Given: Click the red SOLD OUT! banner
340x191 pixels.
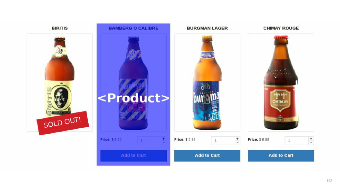Looking at the screenshot, I should pos(63,123).
